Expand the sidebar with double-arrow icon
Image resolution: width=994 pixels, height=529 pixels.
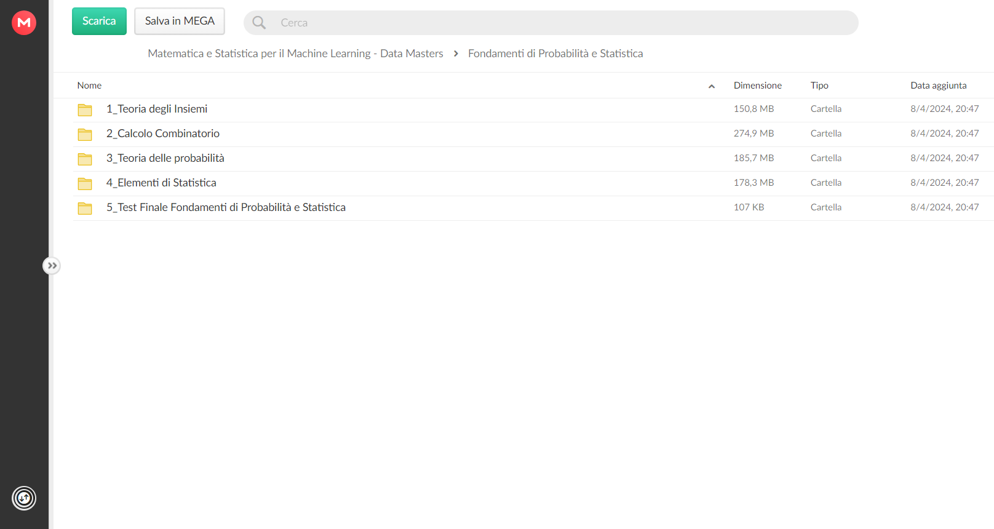[52, 266]
